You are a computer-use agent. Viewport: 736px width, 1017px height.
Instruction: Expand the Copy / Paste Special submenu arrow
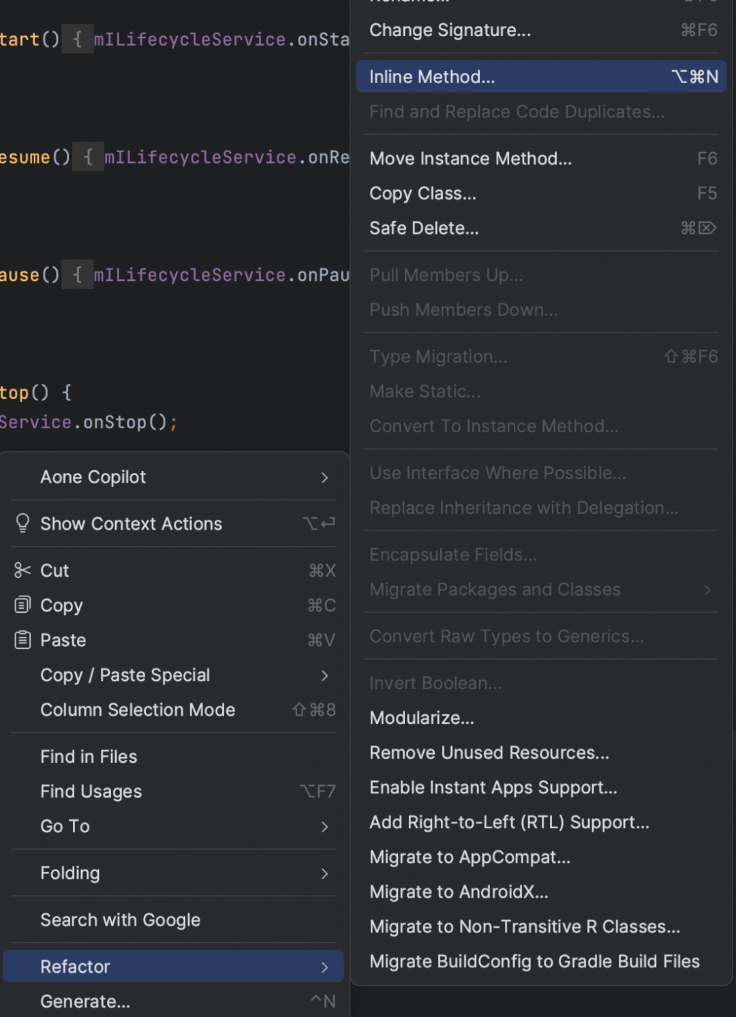(325, 675)
